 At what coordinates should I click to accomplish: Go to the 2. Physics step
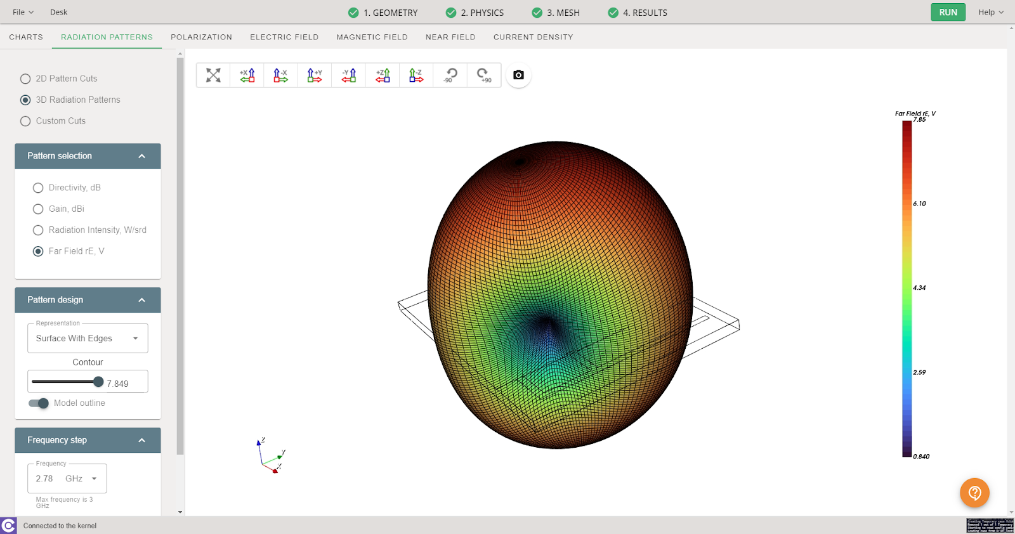pyautogui.click(x=482, y=13)
